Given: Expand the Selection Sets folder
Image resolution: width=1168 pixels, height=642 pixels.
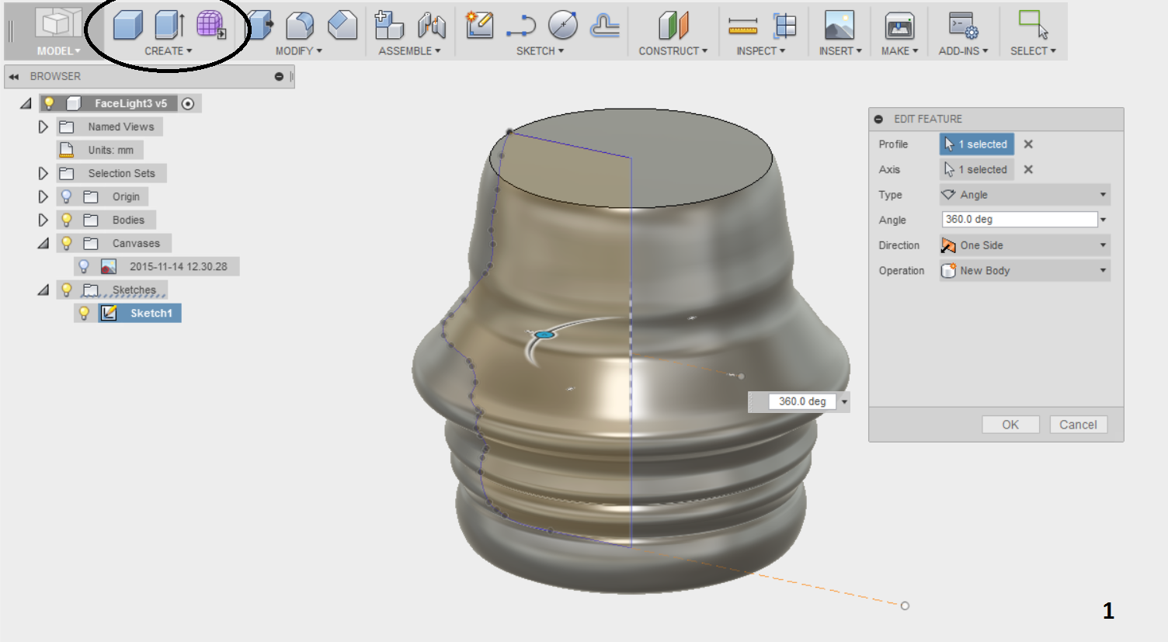Looking at the screenshot, I should click(x=43, y=173).
